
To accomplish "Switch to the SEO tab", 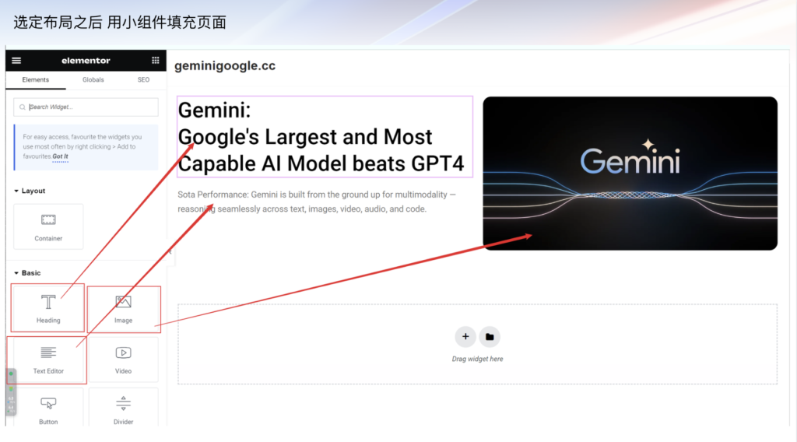I will coord(143,80).
